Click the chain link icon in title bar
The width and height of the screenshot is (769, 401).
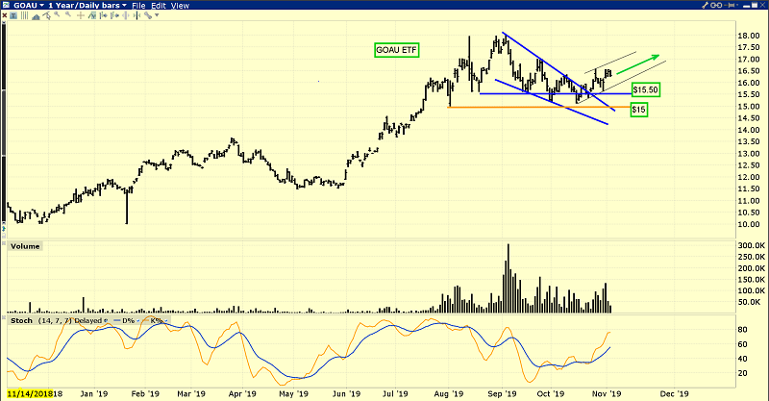click(716, 5)
